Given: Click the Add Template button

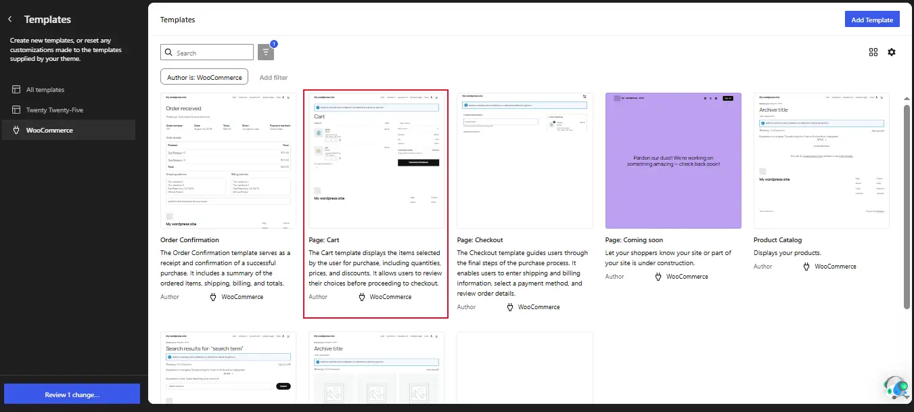Looking at the screenshot, I should tap(872, 20).
